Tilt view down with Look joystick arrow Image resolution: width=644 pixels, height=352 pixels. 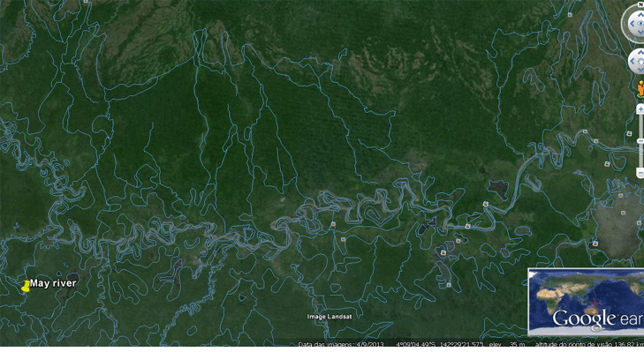[x=640, y=33]
